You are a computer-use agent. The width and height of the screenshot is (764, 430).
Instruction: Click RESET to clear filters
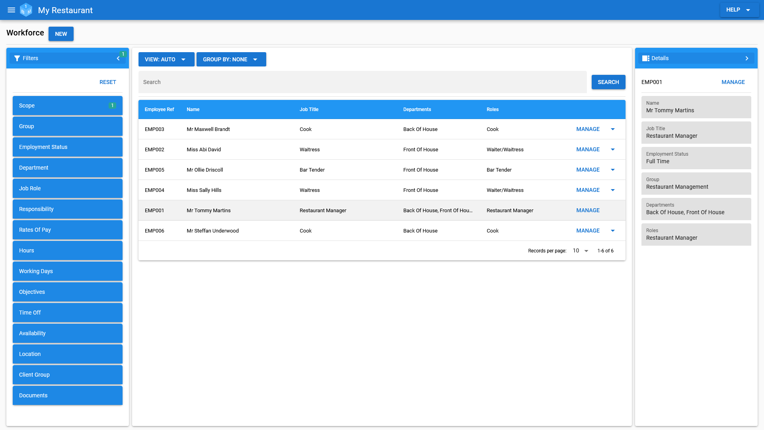(107, 81)
